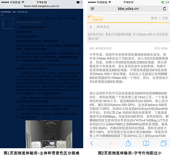Open the bookmarks book icon

pyautogui.click(x=146, y=143)
